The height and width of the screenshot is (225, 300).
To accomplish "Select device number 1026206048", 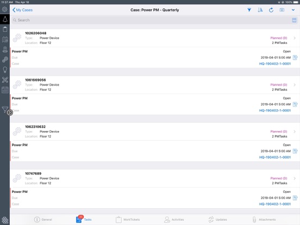I will pyautogui.click(x=35, y=33).
